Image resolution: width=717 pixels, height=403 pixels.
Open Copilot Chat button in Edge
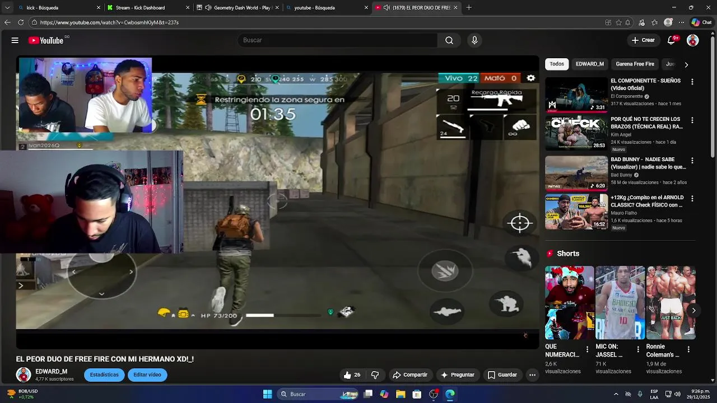point(701,22)
